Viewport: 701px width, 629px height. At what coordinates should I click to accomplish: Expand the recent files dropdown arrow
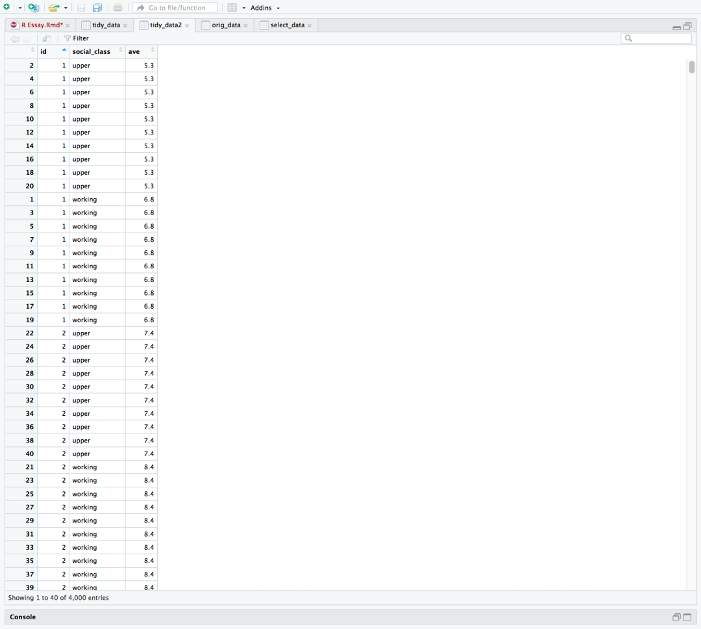click(x=66, y=8)
